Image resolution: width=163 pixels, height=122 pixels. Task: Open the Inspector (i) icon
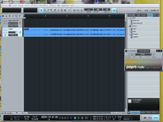pyautogui.click(x=6, y=16)
